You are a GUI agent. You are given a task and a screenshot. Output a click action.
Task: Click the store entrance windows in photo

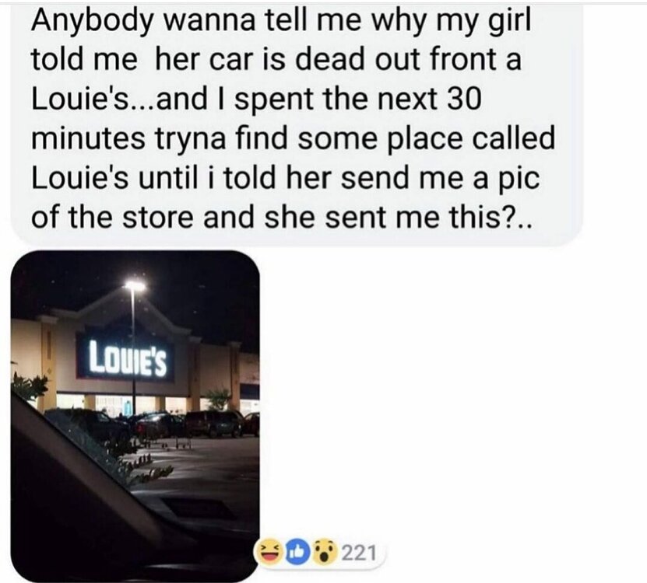click(124, 403)
